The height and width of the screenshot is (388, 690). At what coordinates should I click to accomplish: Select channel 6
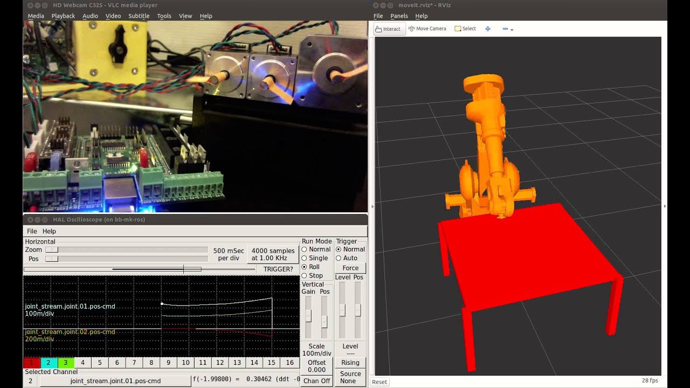(x=117, y=363)
